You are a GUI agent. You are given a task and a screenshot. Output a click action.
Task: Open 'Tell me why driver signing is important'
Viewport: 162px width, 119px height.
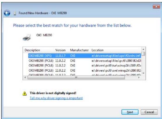(x=56, y=98)
